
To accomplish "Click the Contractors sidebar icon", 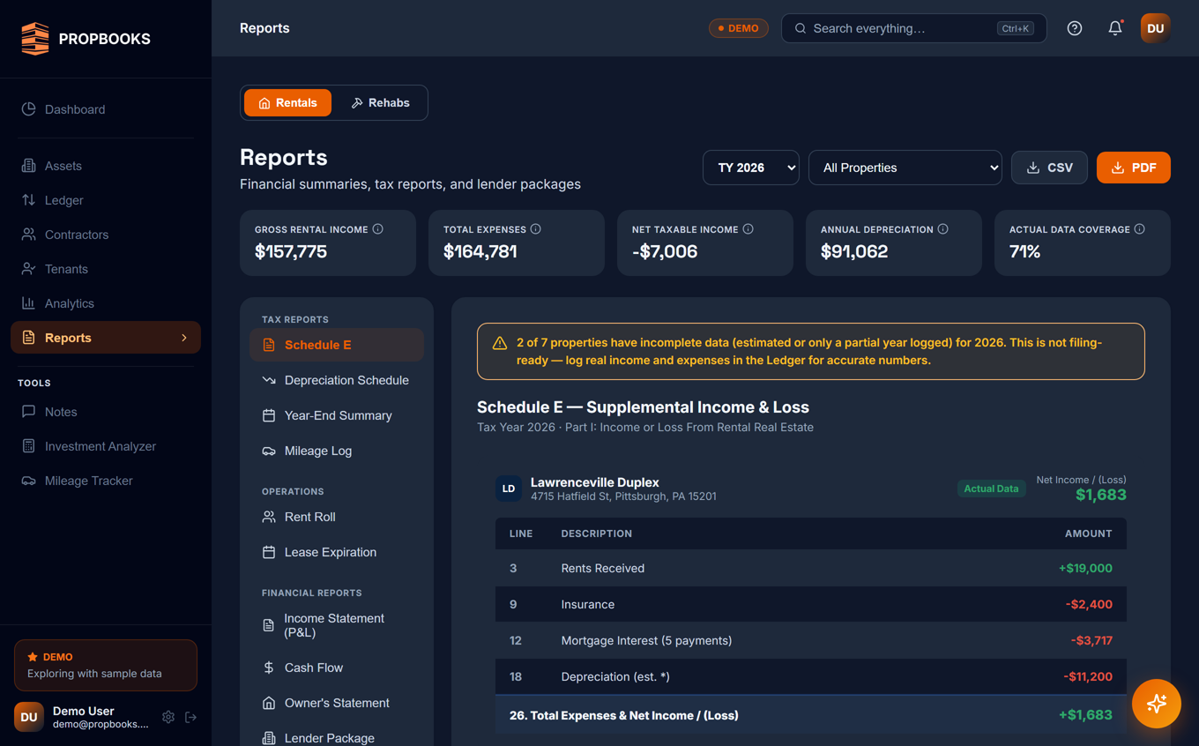I will click(28, 235).
